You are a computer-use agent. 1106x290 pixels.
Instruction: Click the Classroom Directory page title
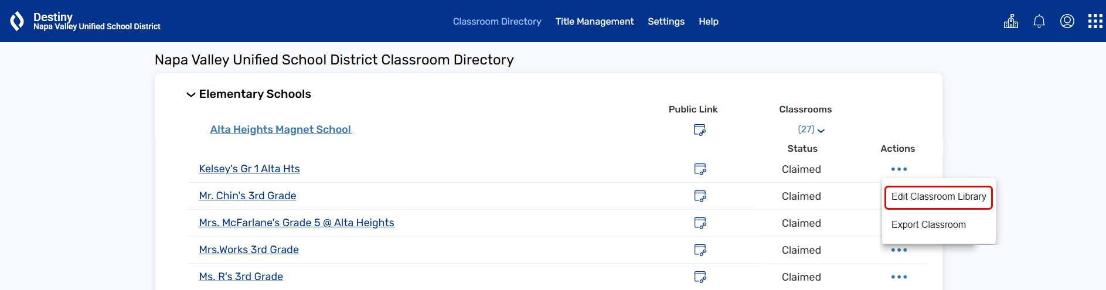pos(334,60)
